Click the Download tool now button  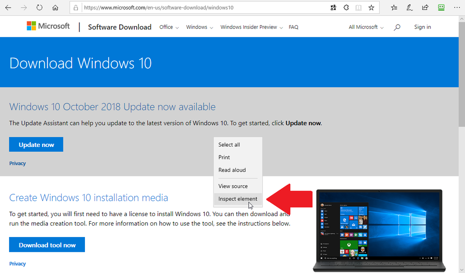point(47,245)
